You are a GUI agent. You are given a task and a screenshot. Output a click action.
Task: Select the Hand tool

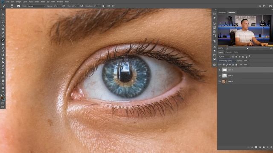pos(3,81)
